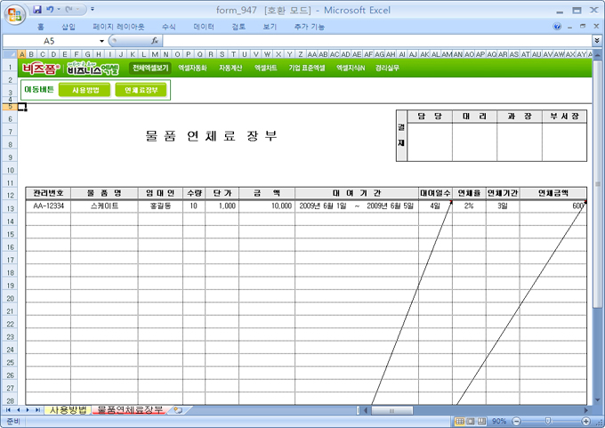Image resolution: width=605 pixels, height=428 pixels.
Task: Switch to Normal view in status bar
Action: 460,421
